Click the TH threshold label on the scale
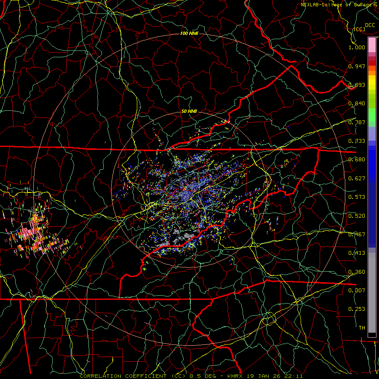The image size is (379, 379). point(362,328)
